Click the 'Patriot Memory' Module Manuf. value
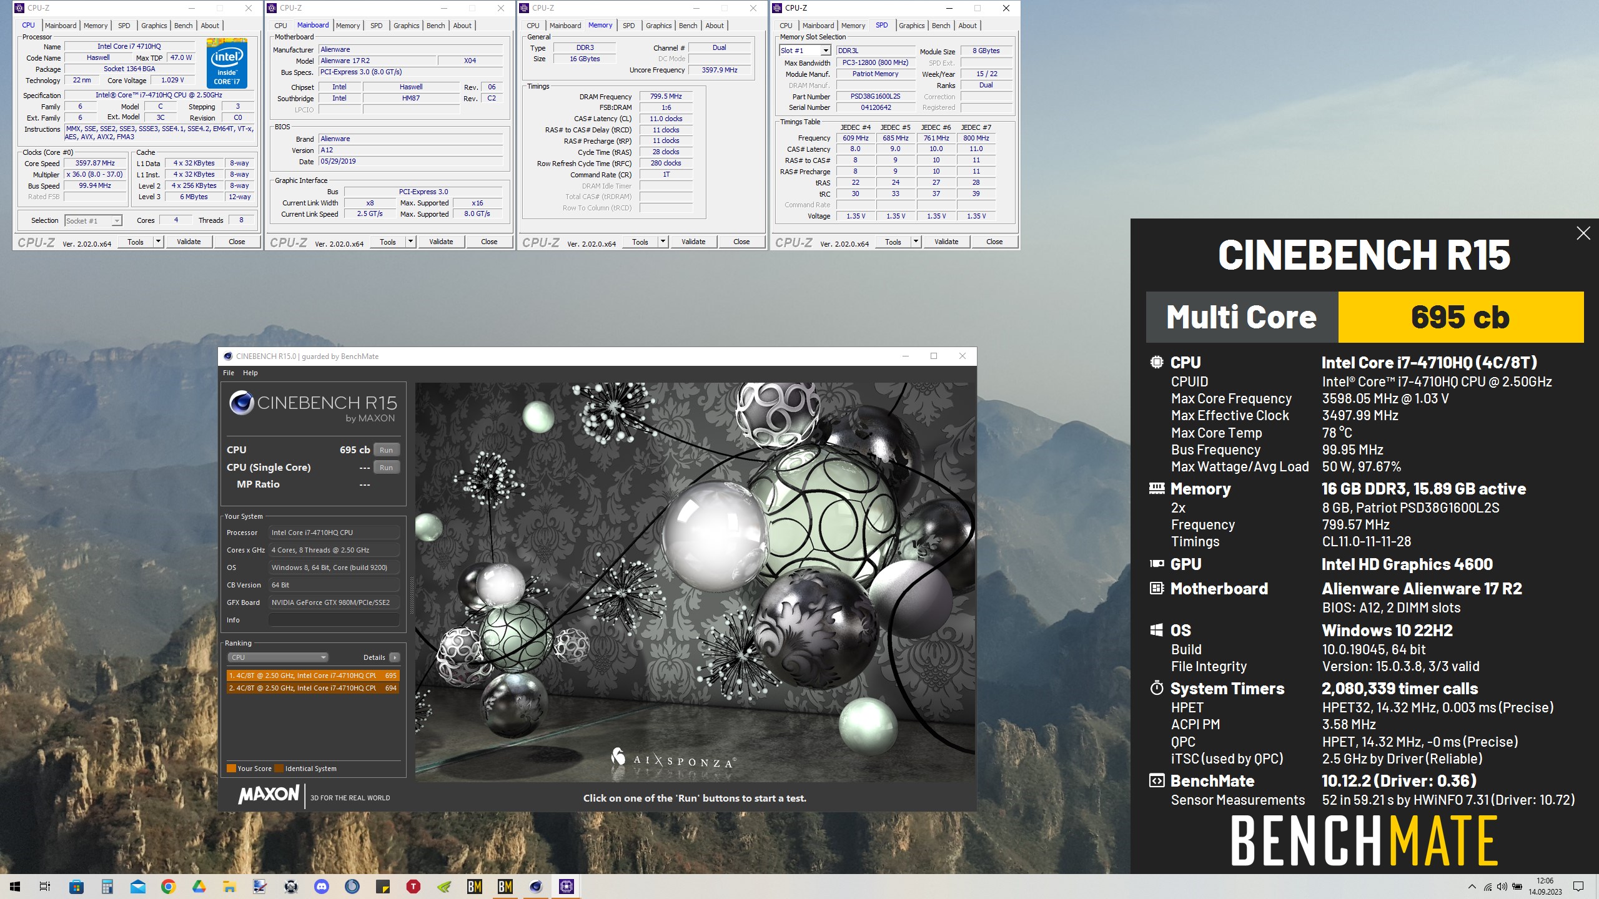The image size is (1599, 899). [875, 74]
